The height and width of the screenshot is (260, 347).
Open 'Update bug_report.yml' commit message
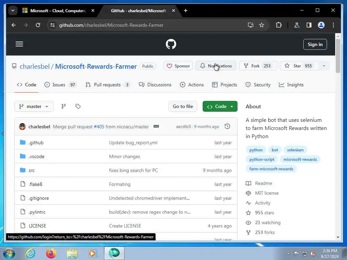coord(133,143)
